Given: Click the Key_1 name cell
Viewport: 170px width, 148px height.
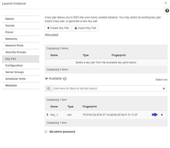Looking at the screenshot, I should coord(54,115).
